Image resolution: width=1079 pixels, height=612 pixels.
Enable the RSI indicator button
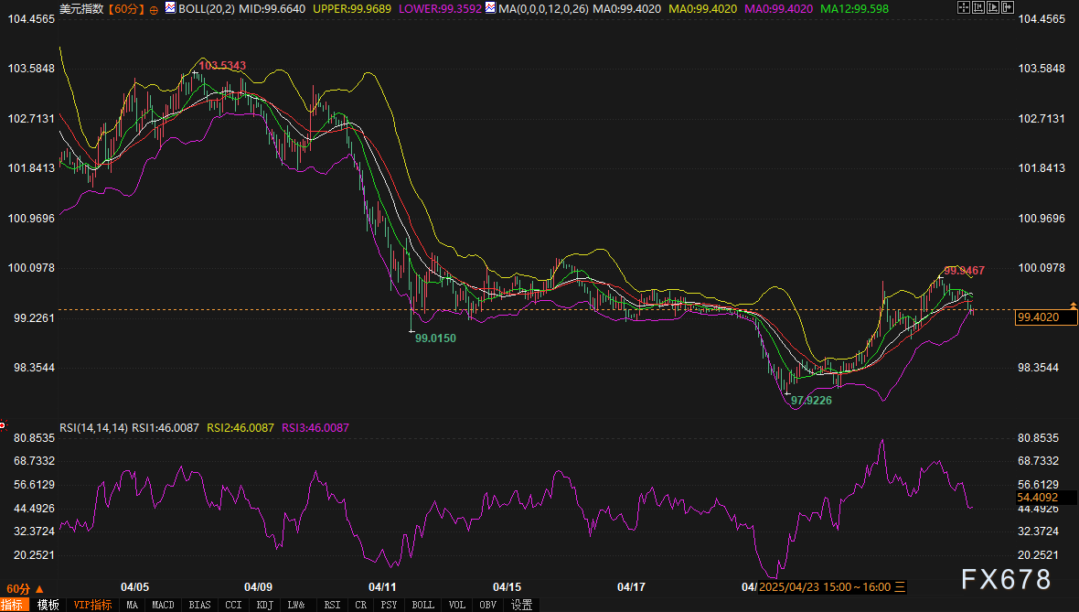click(x=332, y=605)
